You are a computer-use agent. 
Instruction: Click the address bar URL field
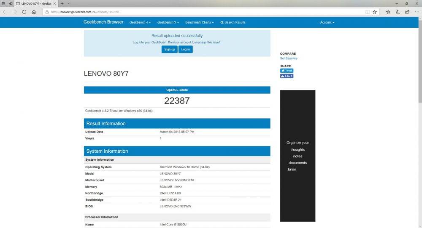(205, 12)
